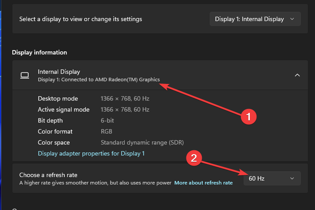
Task: Click the 6-bit Bit depth value
Action: tap(107, 120)
